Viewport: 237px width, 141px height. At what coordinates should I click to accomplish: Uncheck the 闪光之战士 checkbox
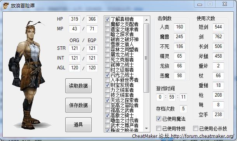click(107, 75)
